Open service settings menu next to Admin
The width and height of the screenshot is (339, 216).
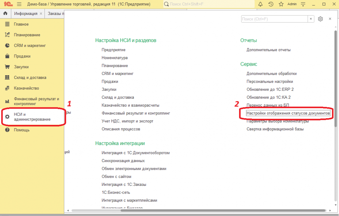coord(303,4)
